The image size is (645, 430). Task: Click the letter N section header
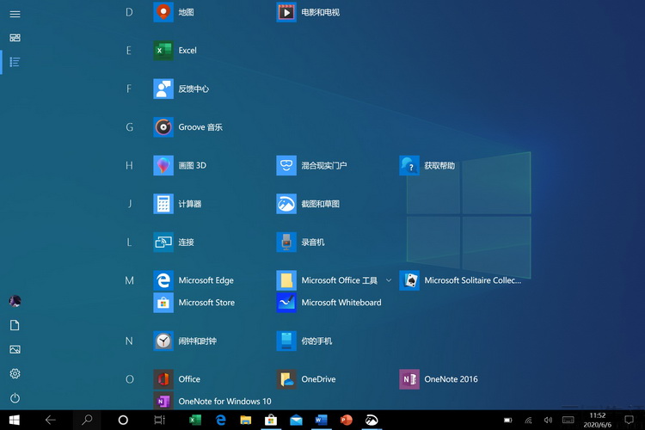[129, 341]
